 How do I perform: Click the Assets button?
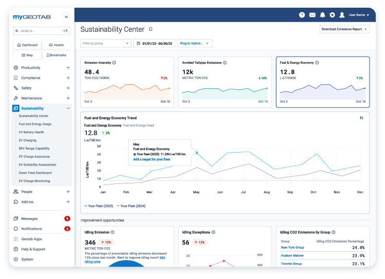(x=56, y=45)
